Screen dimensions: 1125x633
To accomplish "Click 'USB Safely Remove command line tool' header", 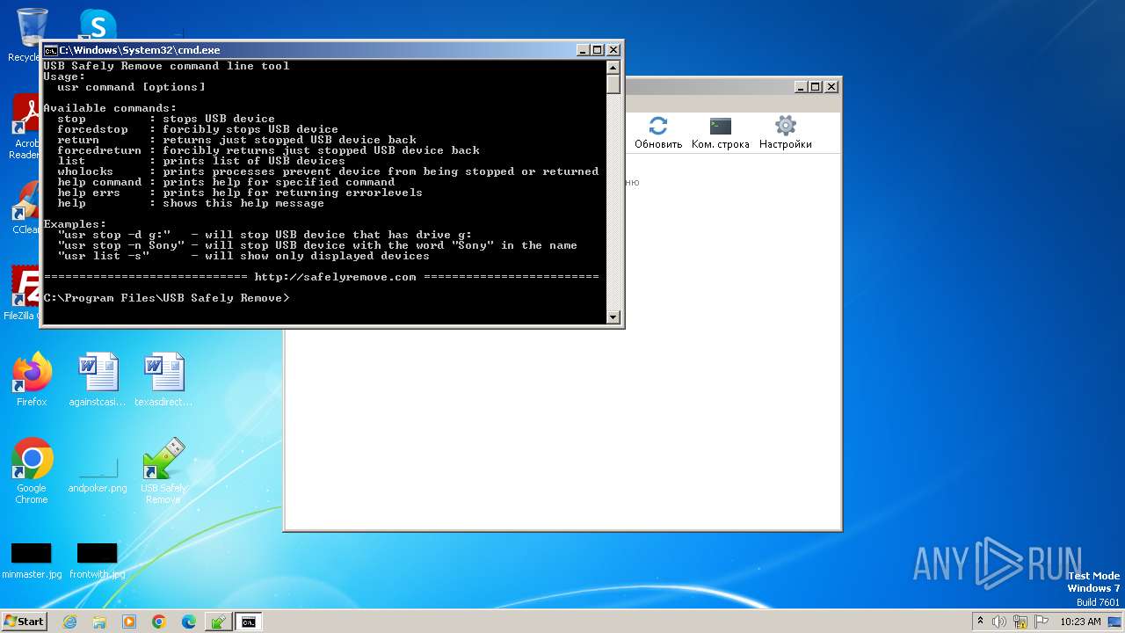I will click(166, 66).
